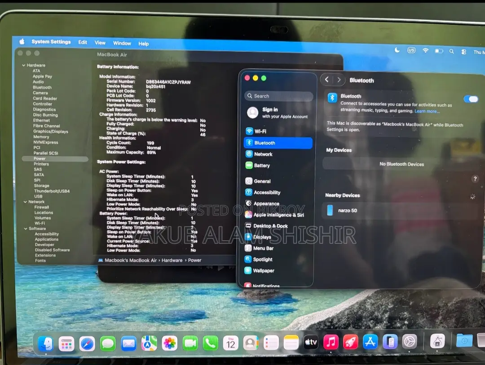Collapse the Hardware section in System Information
485x365 pixels.
[x=24, y=65]
